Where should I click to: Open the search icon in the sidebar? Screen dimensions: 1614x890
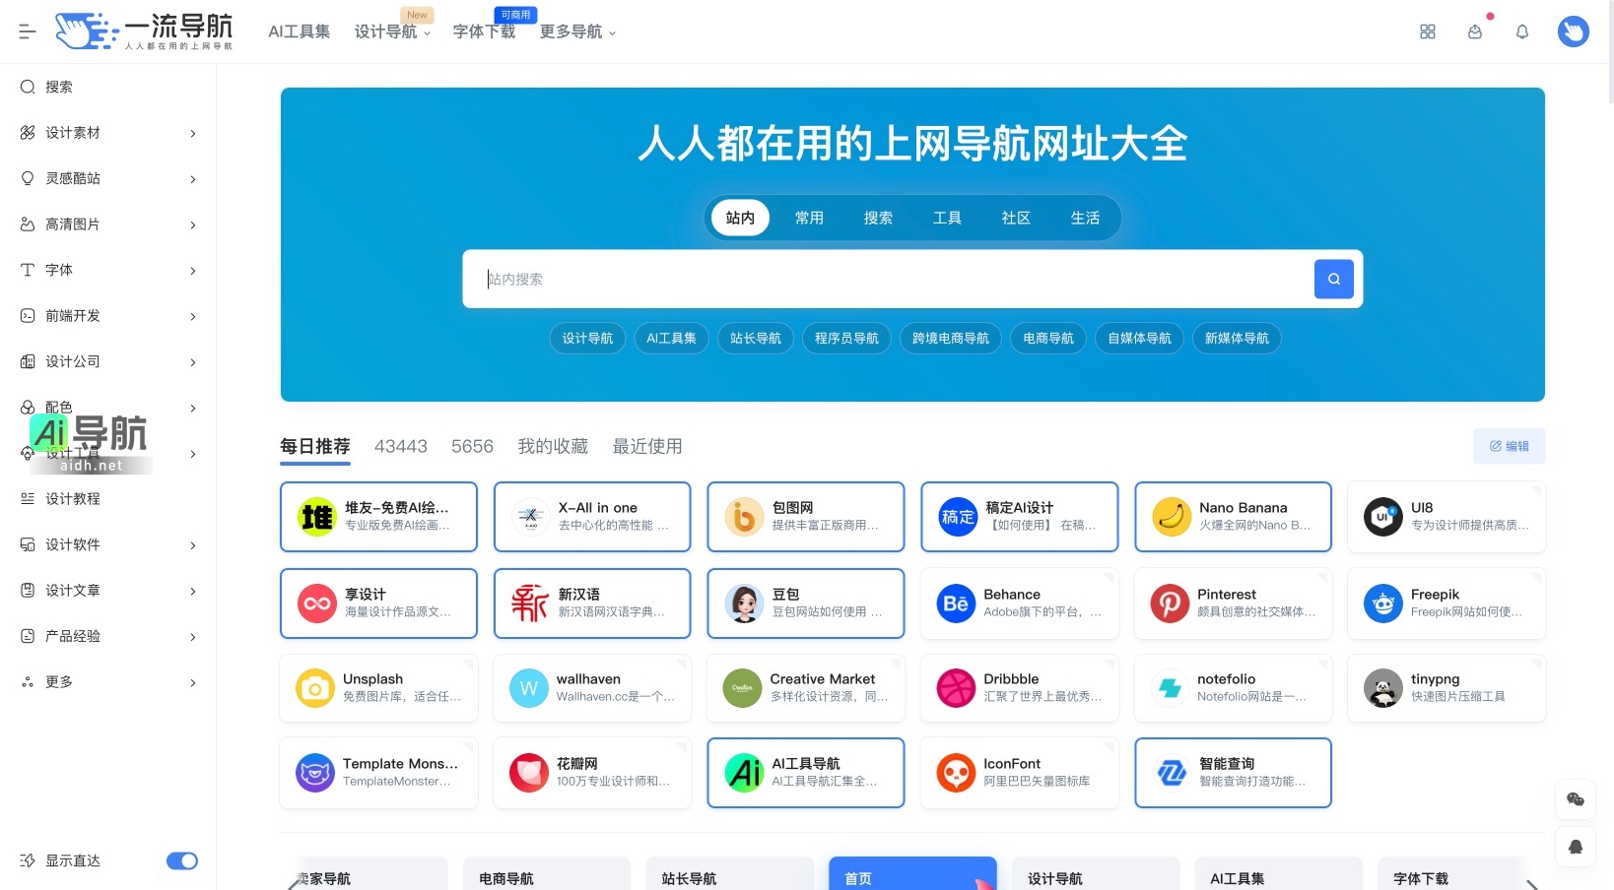click(x=27, y=87)
